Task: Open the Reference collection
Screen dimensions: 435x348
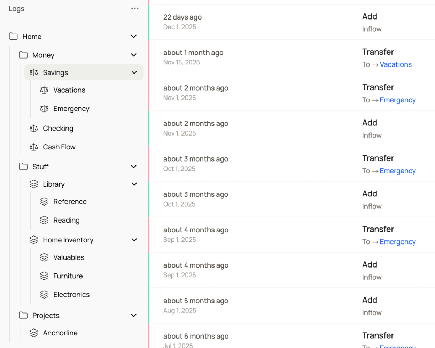Action: click(x=70, y=201)
